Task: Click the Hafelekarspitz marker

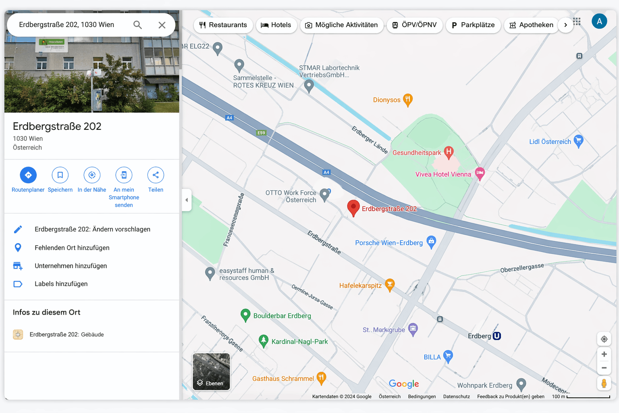Action: click(x=390, y=285)
